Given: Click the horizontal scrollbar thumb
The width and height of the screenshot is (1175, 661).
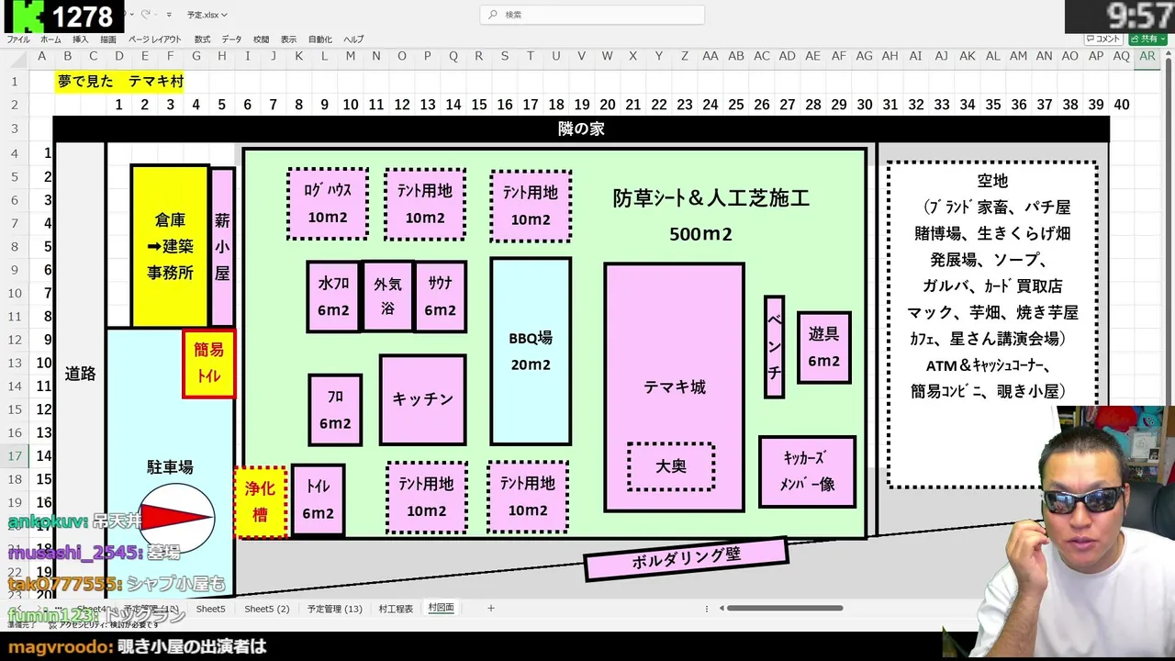Looking at the screenshot, I should click(786, 608).
